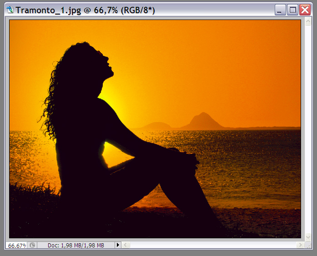Click the Doc: 1,98 MB file size info
317x256 pixels.
76,245
